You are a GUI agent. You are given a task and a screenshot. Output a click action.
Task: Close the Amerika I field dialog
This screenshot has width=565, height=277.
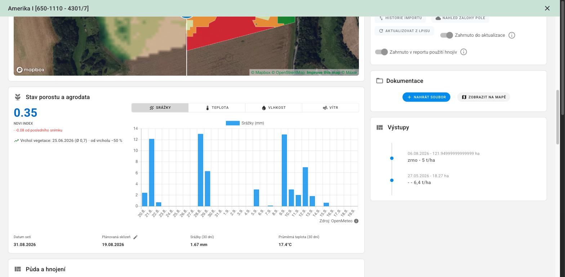point(547,8)
